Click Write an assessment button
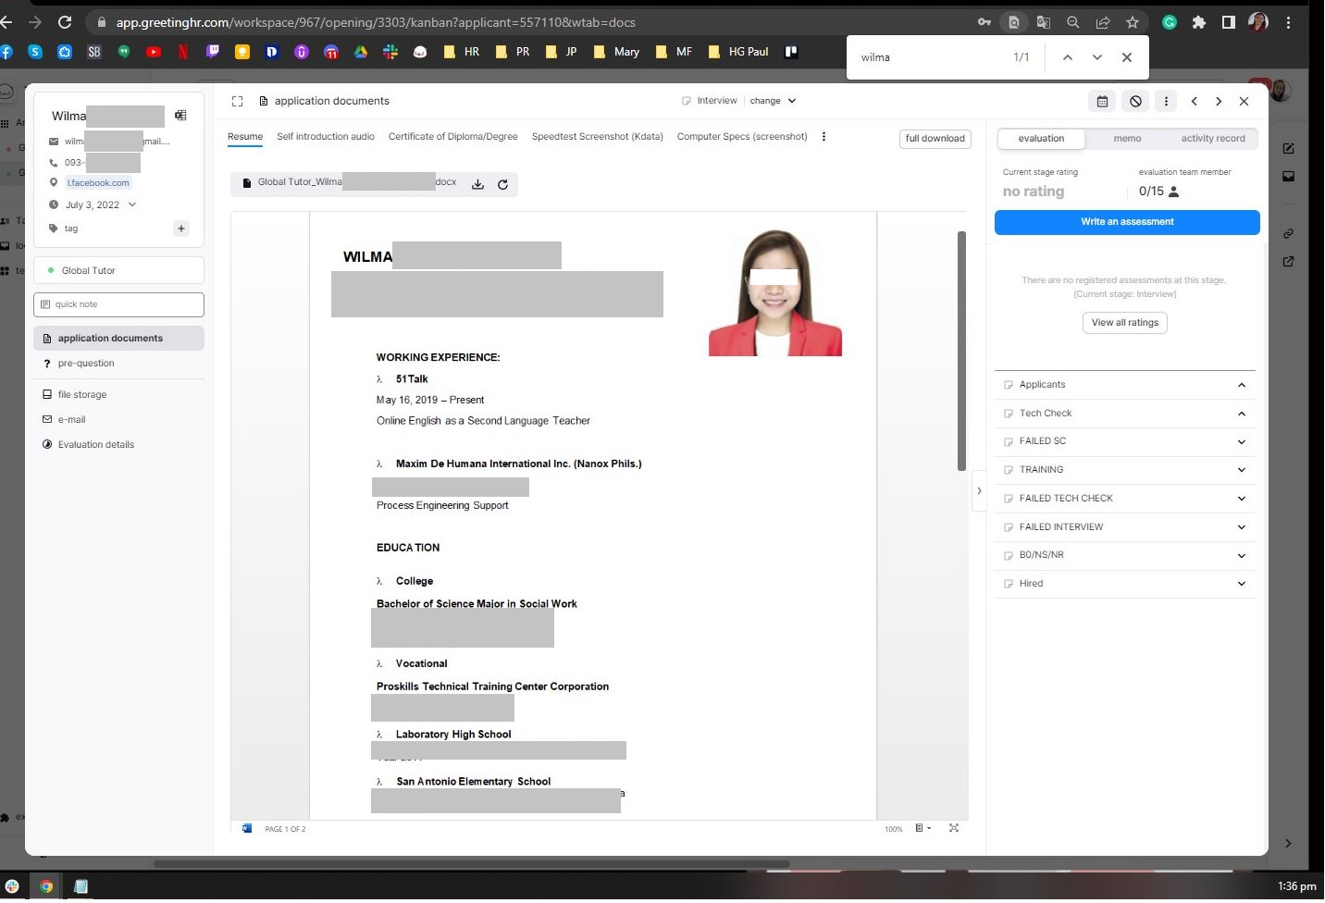The image size is (1325, 903). pos(1127,222)
